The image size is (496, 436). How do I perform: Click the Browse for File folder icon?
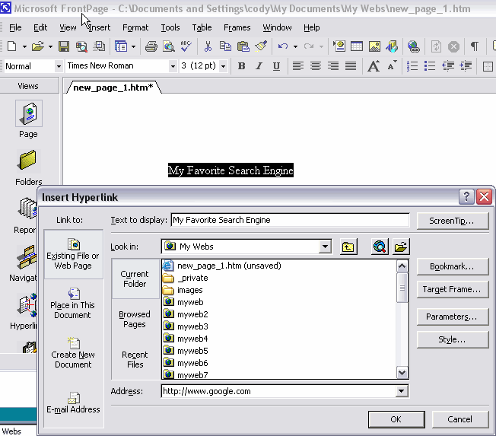(x=401, y=247)
